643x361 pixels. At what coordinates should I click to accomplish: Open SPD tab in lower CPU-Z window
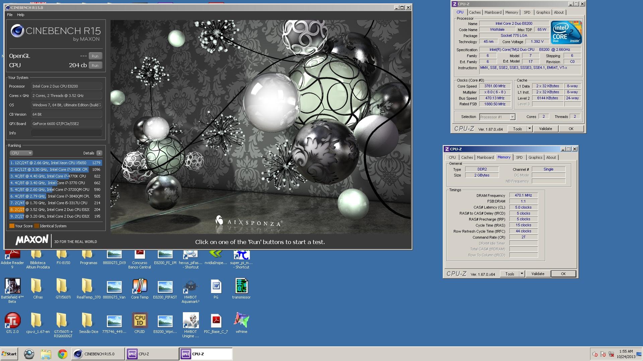coord(519,157)
